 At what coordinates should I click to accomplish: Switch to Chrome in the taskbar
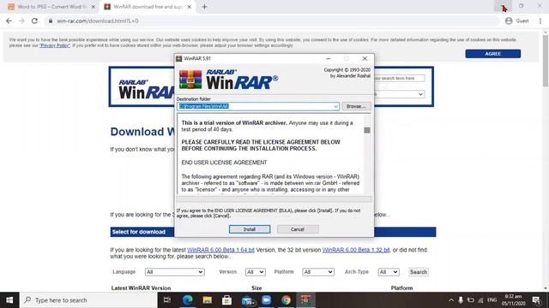coord(286,300)
